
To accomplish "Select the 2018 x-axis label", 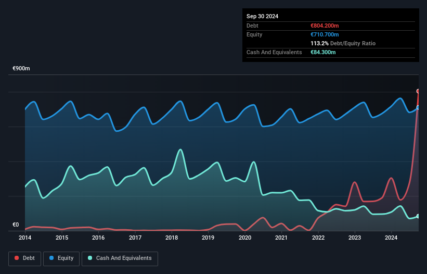I will pyautogui.click(x=172, y=238).
